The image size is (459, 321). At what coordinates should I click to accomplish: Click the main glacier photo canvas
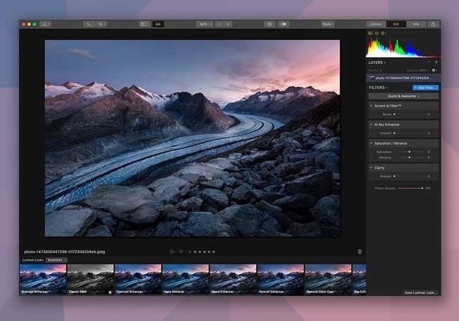[x=192, y=139]
